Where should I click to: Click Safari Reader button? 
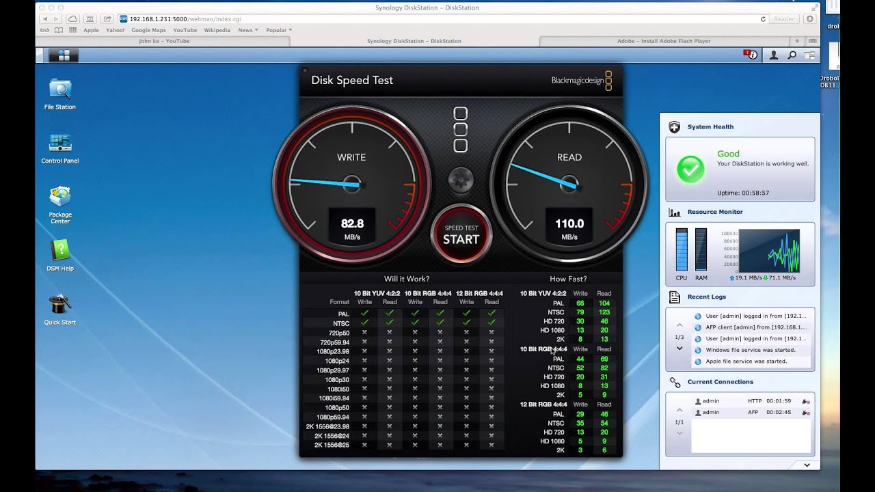point(784,19)
